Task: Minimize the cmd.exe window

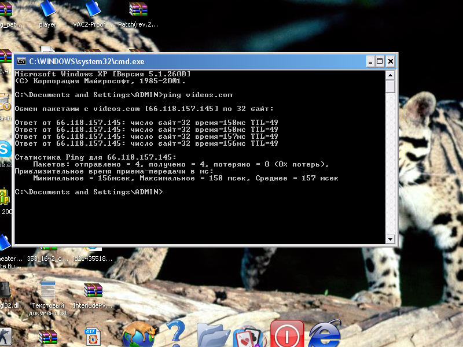Action: [370, 61]
